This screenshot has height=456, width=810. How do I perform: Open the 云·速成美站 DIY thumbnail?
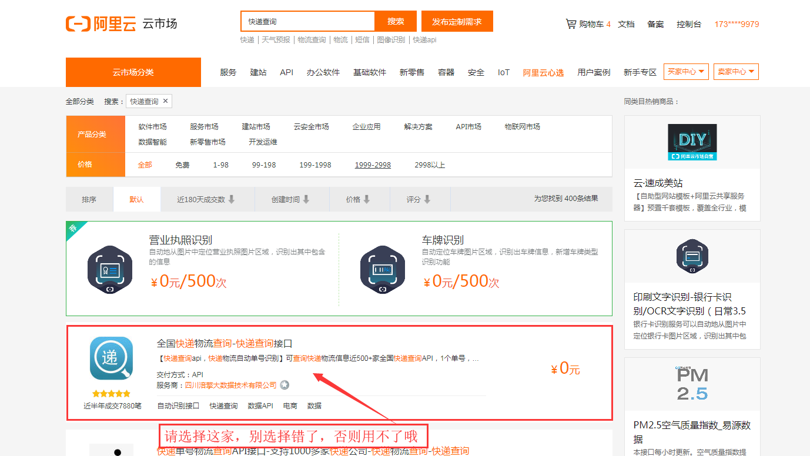click(x=692, y=142)
